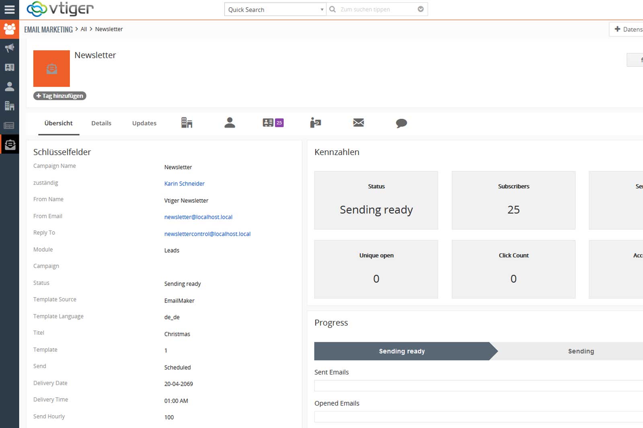Switch to the Updates tab
Image resolution: width=643 pixels, height=428 pixels.
coord(144,123)
